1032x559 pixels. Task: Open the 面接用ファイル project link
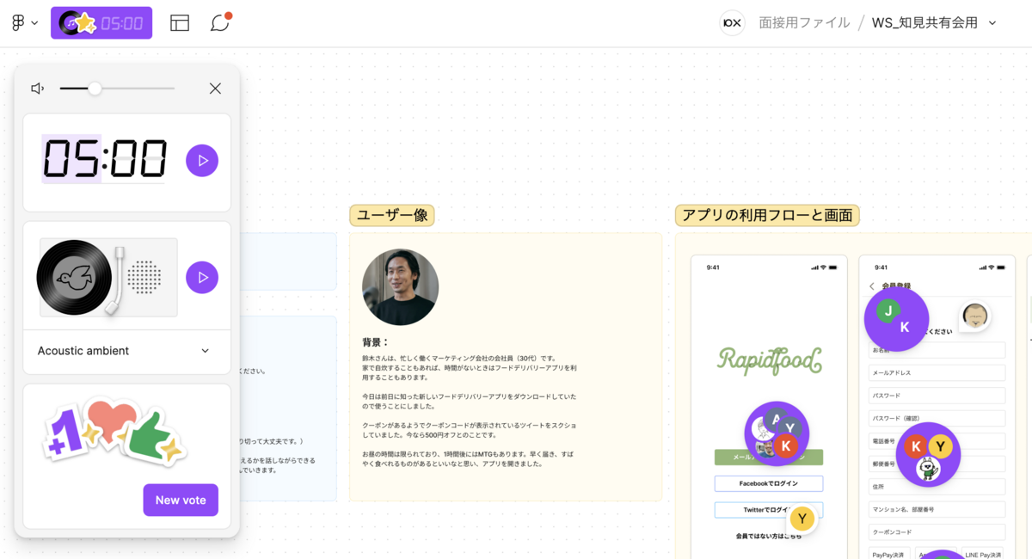coord(804,23)
